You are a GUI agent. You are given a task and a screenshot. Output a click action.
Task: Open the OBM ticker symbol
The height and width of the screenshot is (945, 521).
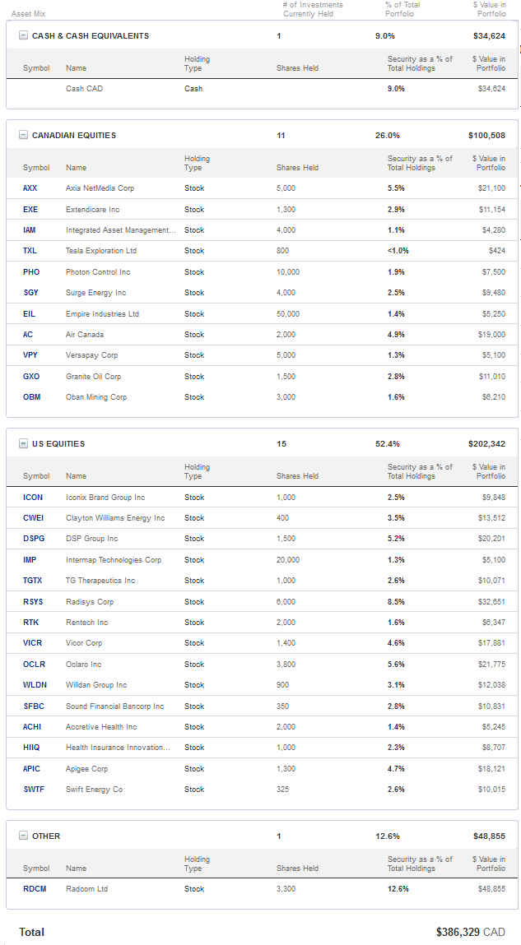pos(31,397)
